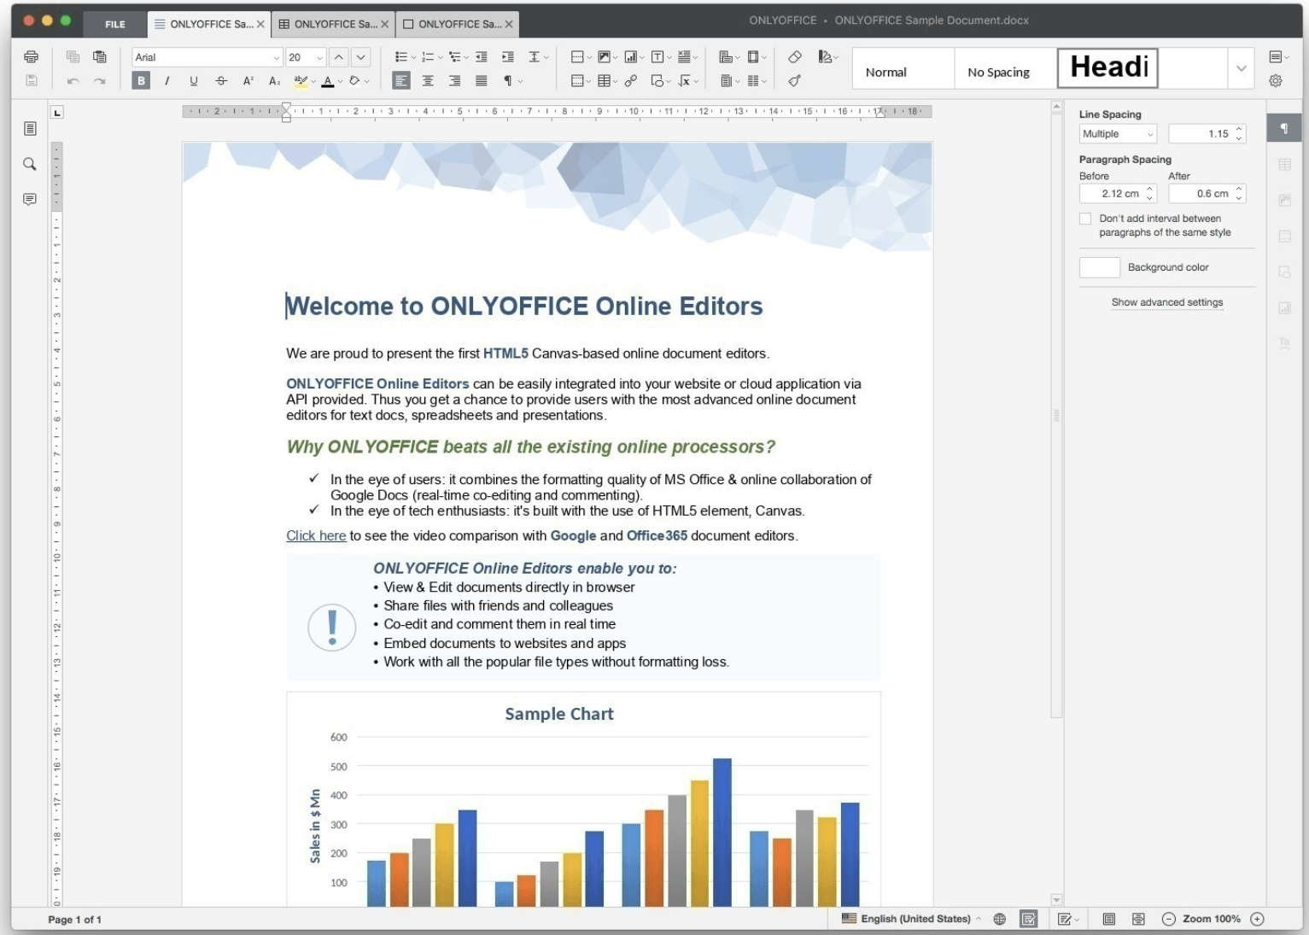Screen dimensions: 1309x935
Task: Toggle bold formatting
Action: (x=140, y=81)
